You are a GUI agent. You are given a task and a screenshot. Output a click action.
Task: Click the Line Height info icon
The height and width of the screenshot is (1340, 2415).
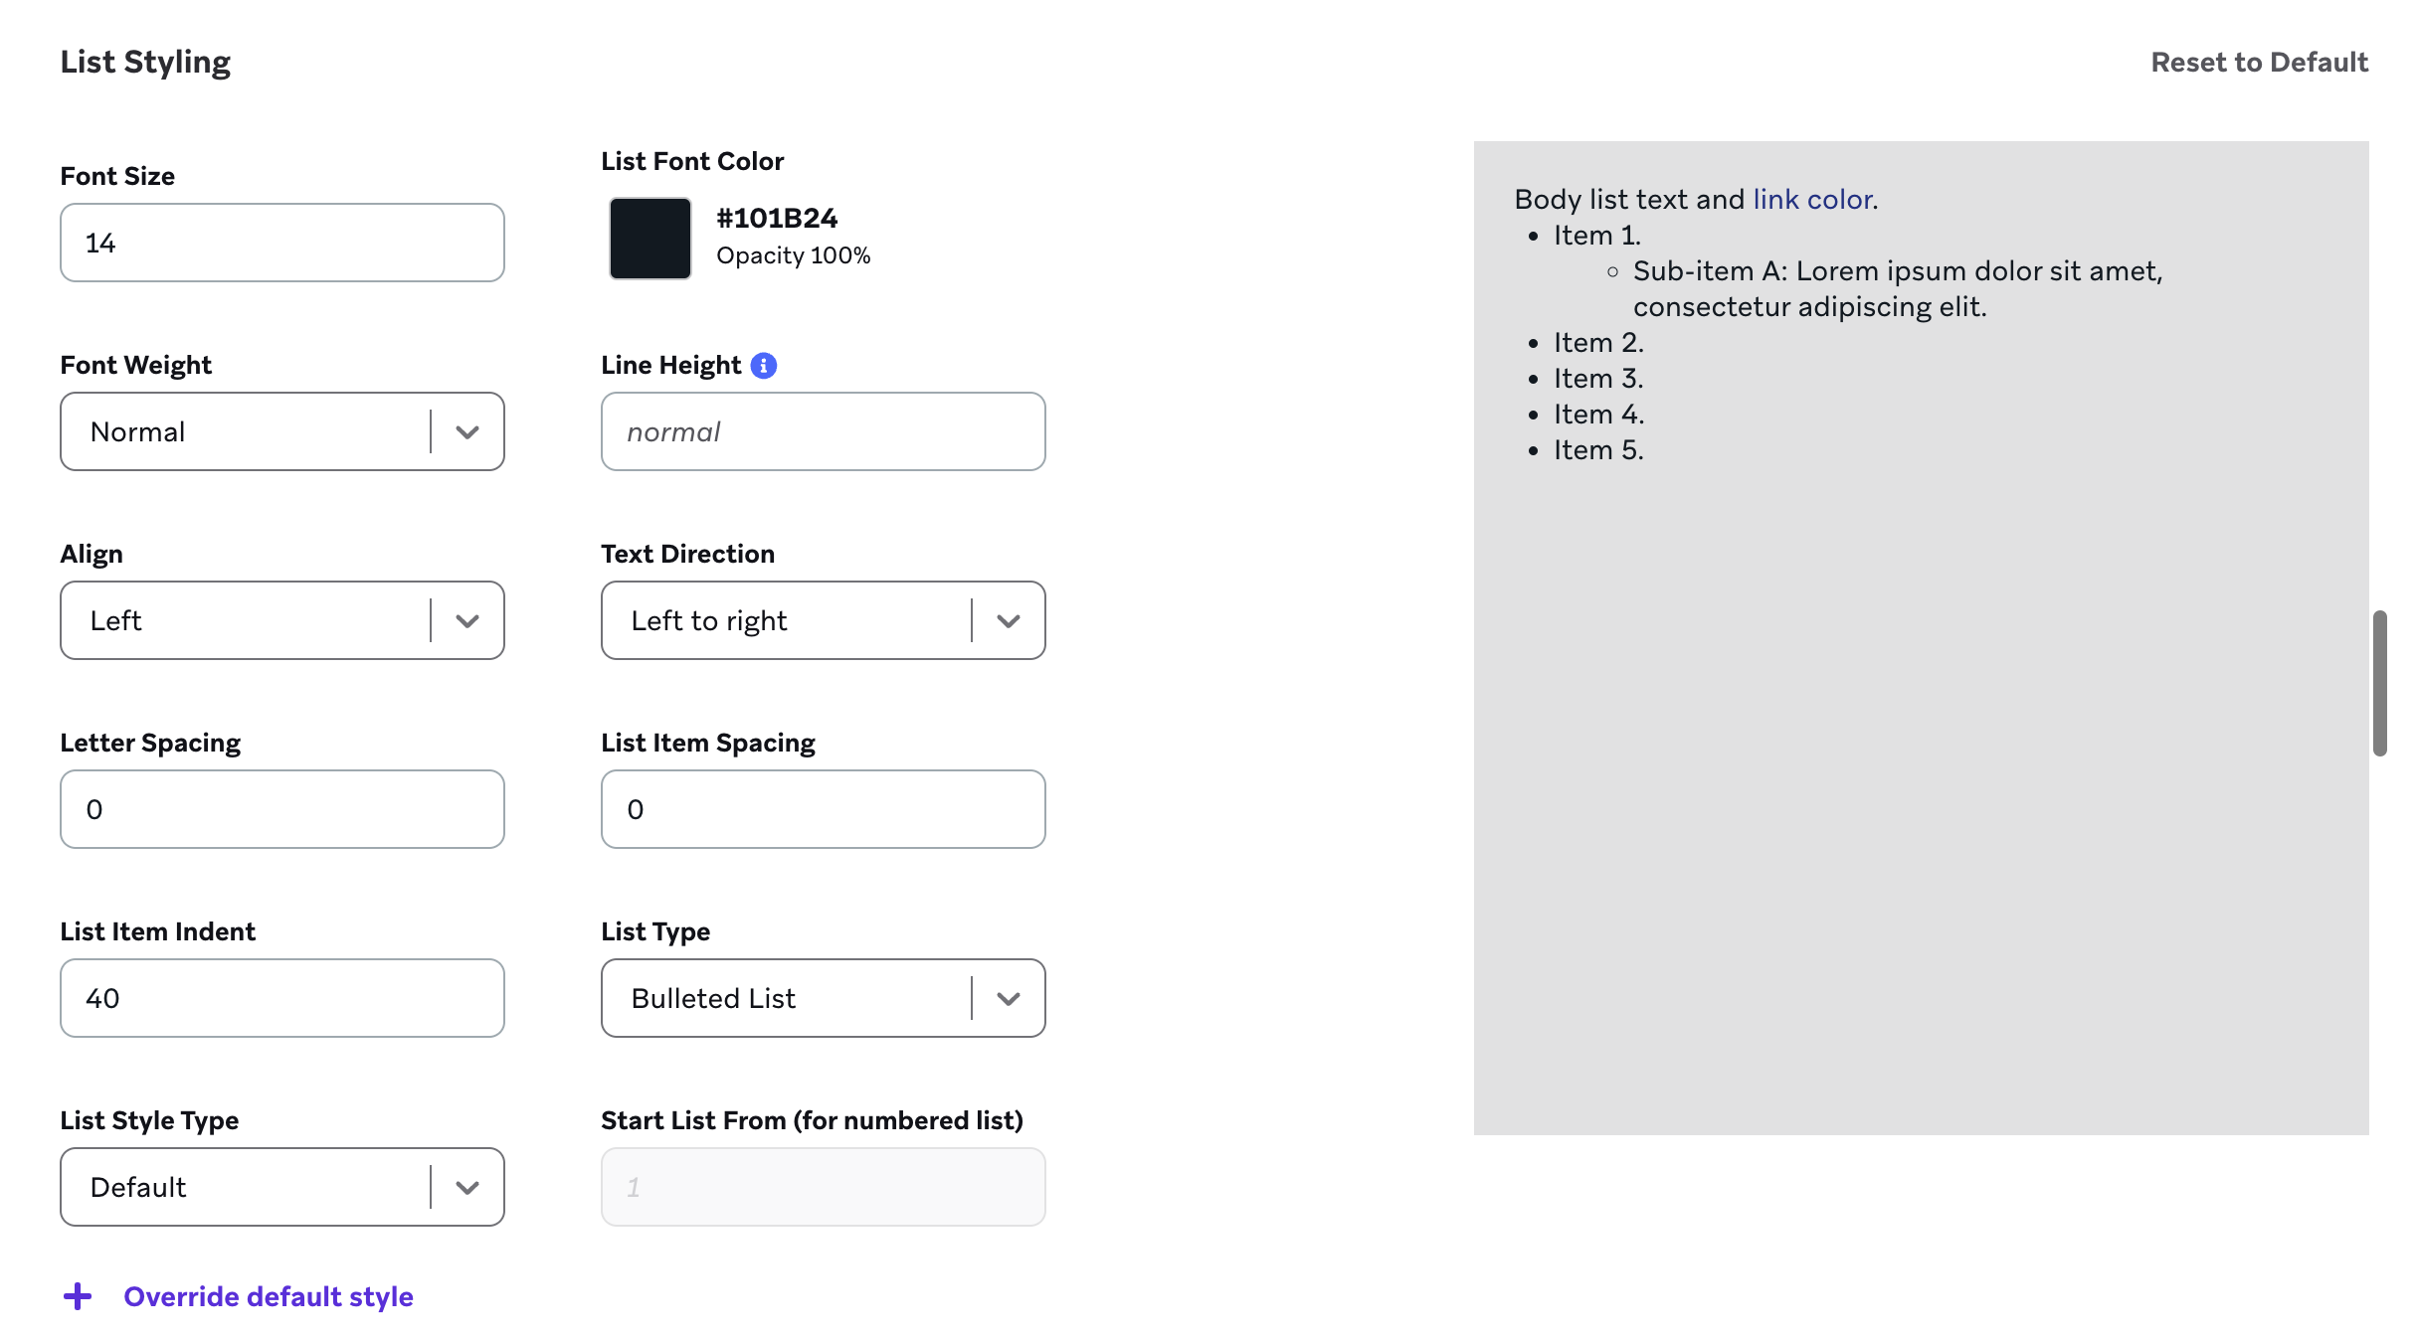coord(763,366)
